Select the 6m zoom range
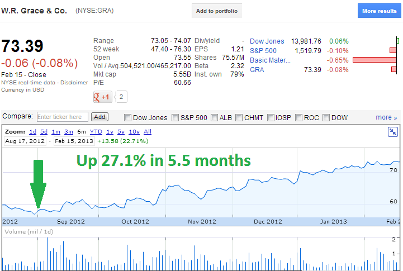 [82, 132]
